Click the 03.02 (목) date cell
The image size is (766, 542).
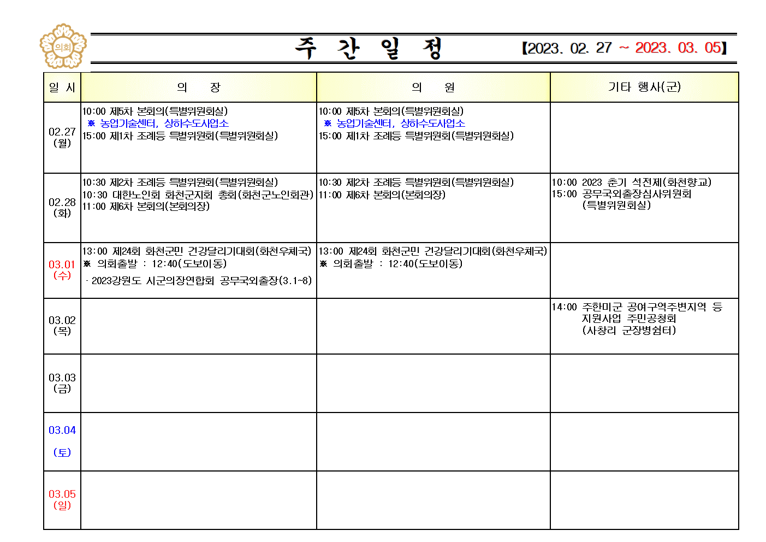tap(62, 326)
